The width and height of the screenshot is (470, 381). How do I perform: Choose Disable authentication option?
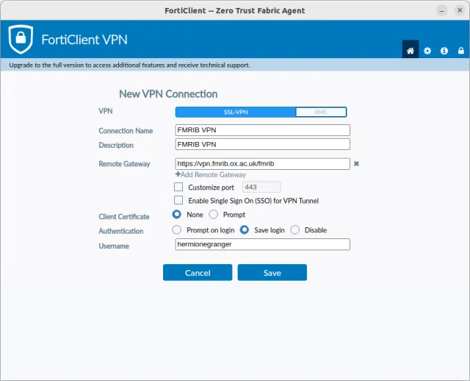295,230
